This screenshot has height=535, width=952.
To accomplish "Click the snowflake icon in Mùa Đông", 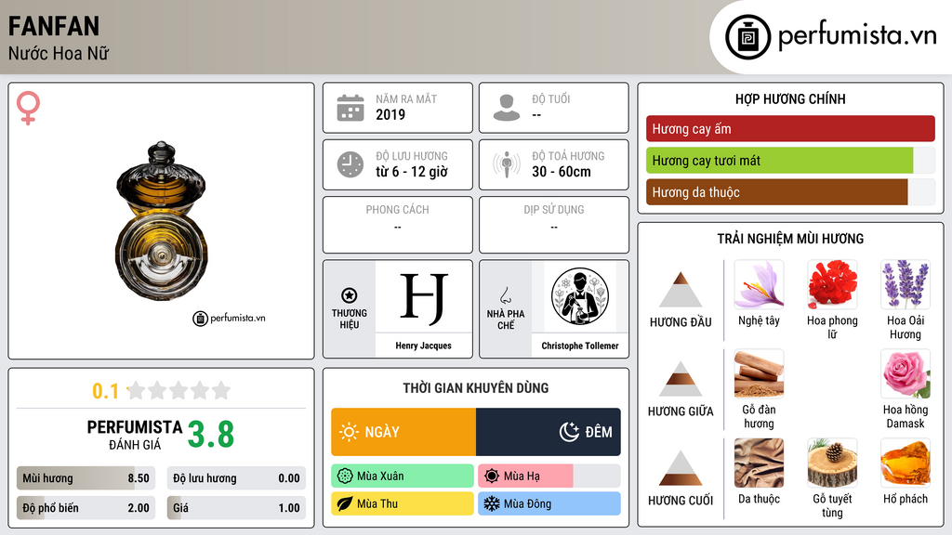I will 492,503.
